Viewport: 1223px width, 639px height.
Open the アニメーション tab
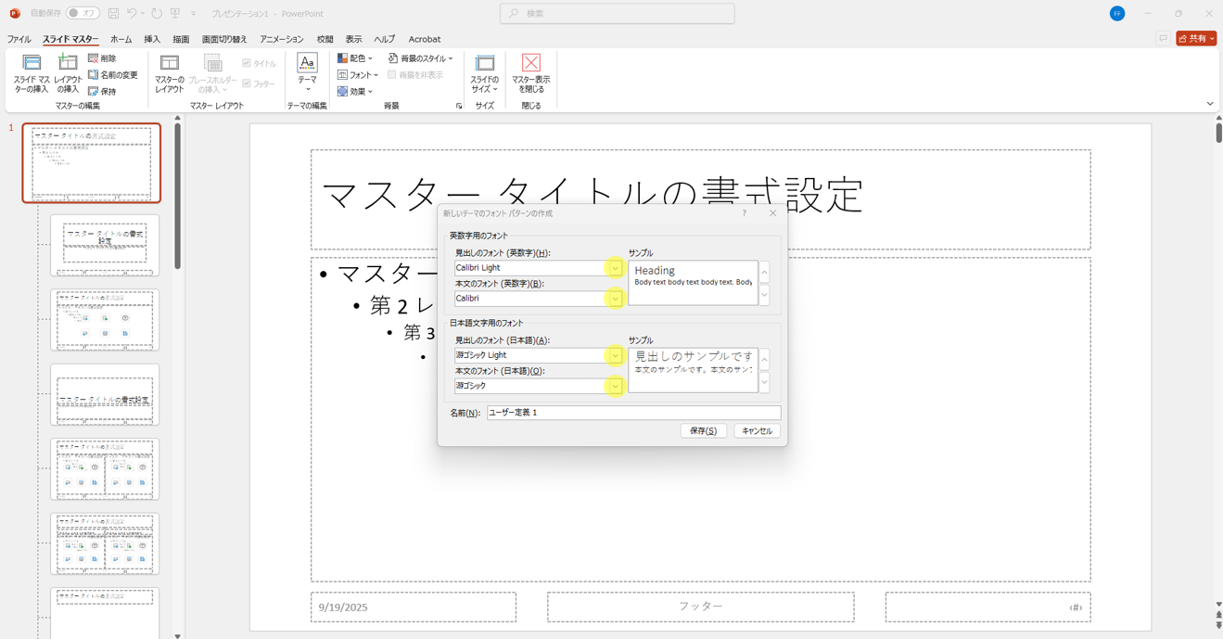pos(281,40)
